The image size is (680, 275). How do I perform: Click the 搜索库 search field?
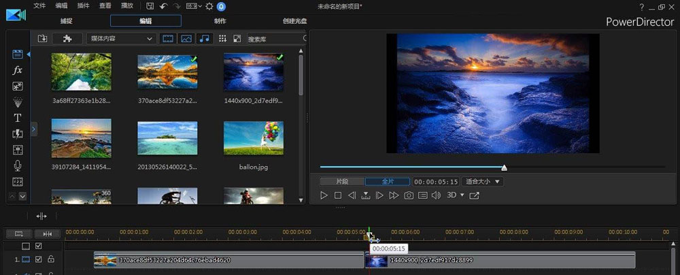click(x=276, y=39)
